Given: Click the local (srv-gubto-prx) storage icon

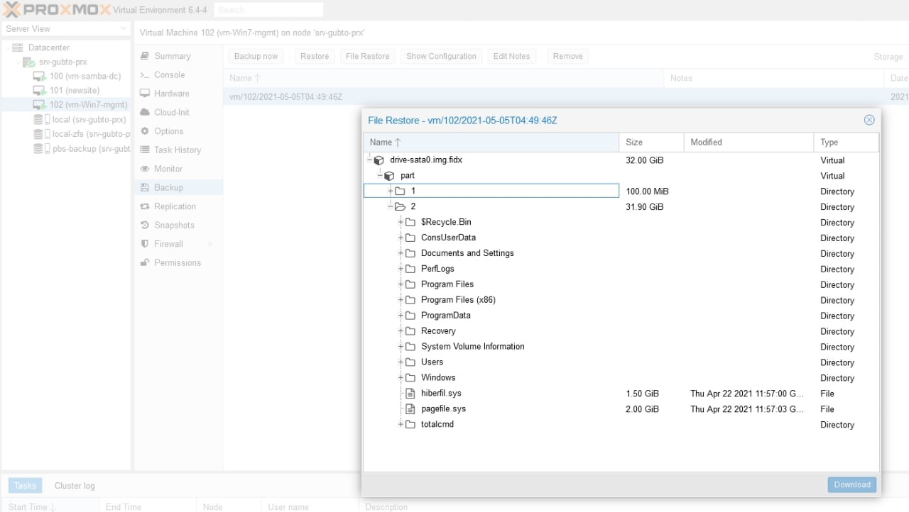Looking at the screenshot, I should tap(42, 120).
